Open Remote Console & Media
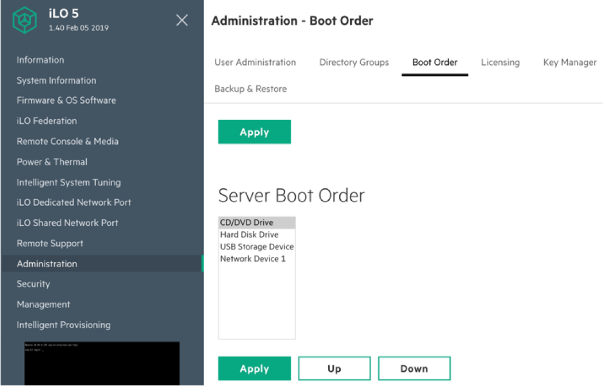This screenshot has width=604, height=386. [x=67, y=141]
